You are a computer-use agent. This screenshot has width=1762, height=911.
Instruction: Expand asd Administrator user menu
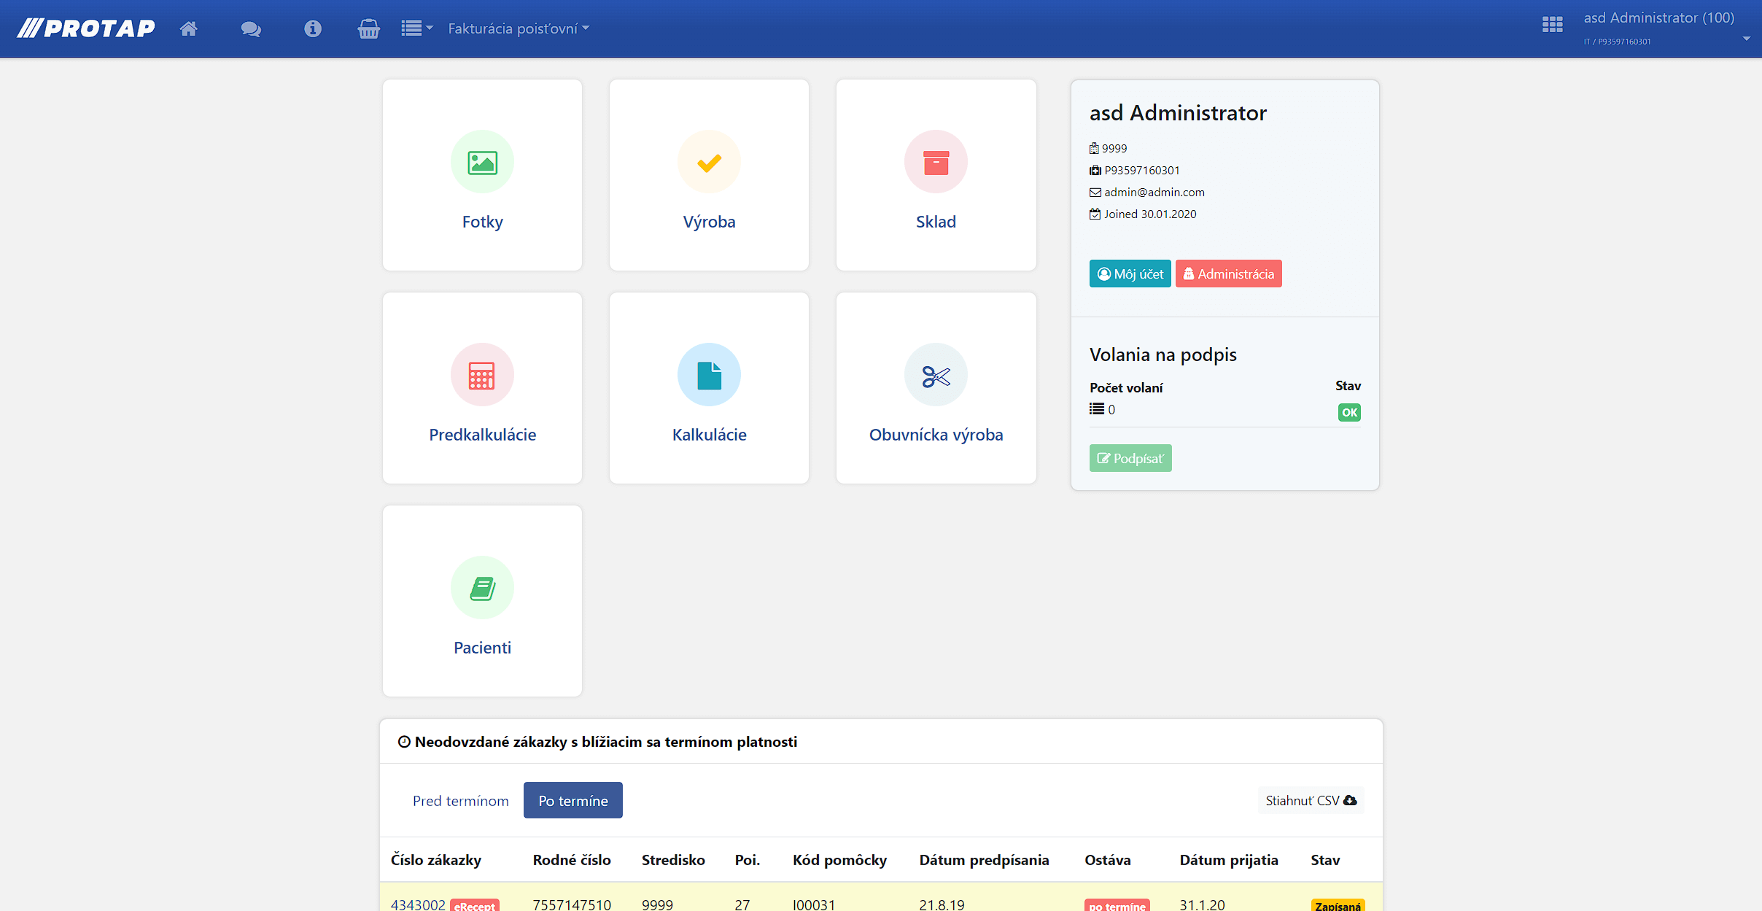pyautogui.click(x=1666, y=28)
